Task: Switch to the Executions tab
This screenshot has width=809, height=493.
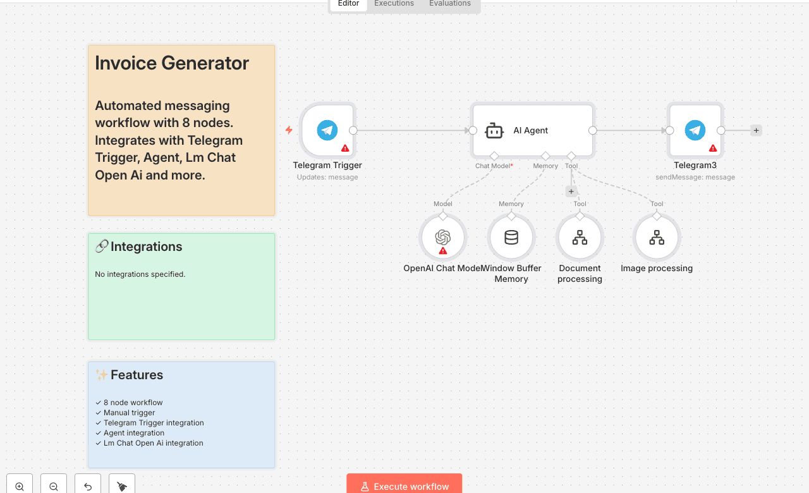Action: [x=393, y=3]
